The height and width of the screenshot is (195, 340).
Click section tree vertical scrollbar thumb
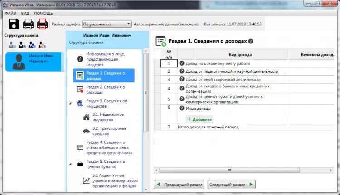pos(146,93)
